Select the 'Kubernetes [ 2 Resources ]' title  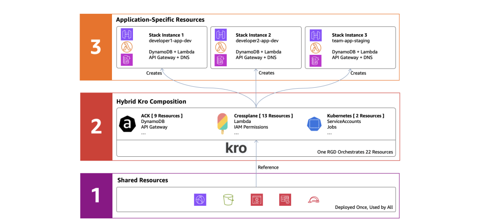356,116
